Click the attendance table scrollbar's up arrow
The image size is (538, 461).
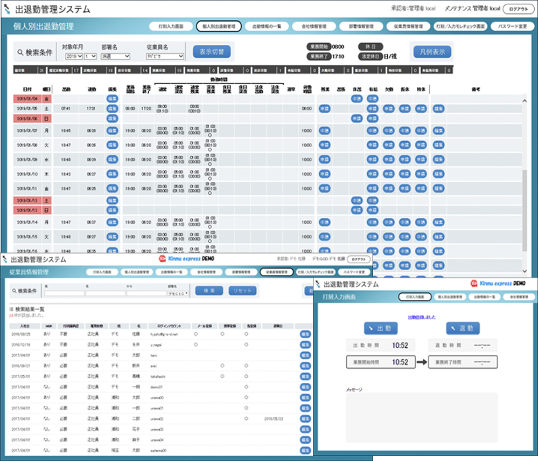pyautogui.click(x=525, y=101)
